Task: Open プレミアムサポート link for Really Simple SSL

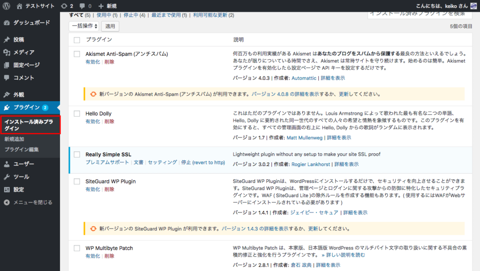Action: point(107,162)
